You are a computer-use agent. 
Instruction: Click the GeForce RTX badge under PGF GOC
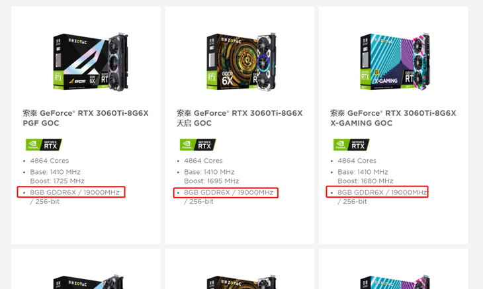44,145
